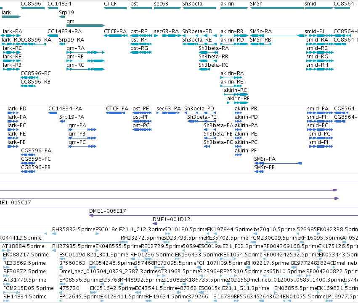This screenshot has height=303, width=358.
Task: Click transcript label Srp19-RA
Action: click(72, 40)
